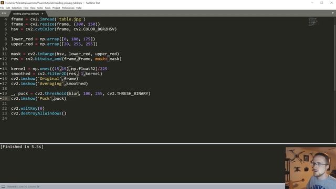Click blur argument on line 19

pyautogui.click(x=73, y=93)
